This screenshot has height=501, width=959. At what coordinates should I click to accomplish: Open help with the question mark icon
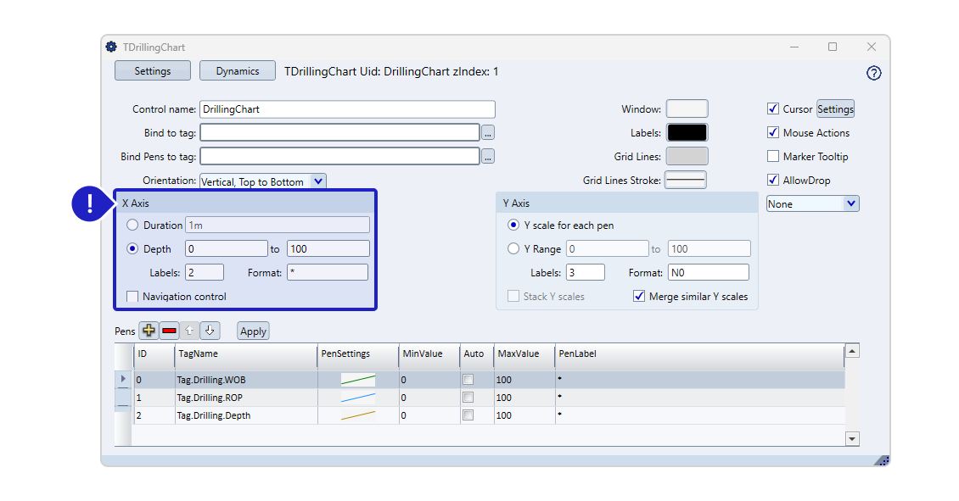(x=873, y=73)
